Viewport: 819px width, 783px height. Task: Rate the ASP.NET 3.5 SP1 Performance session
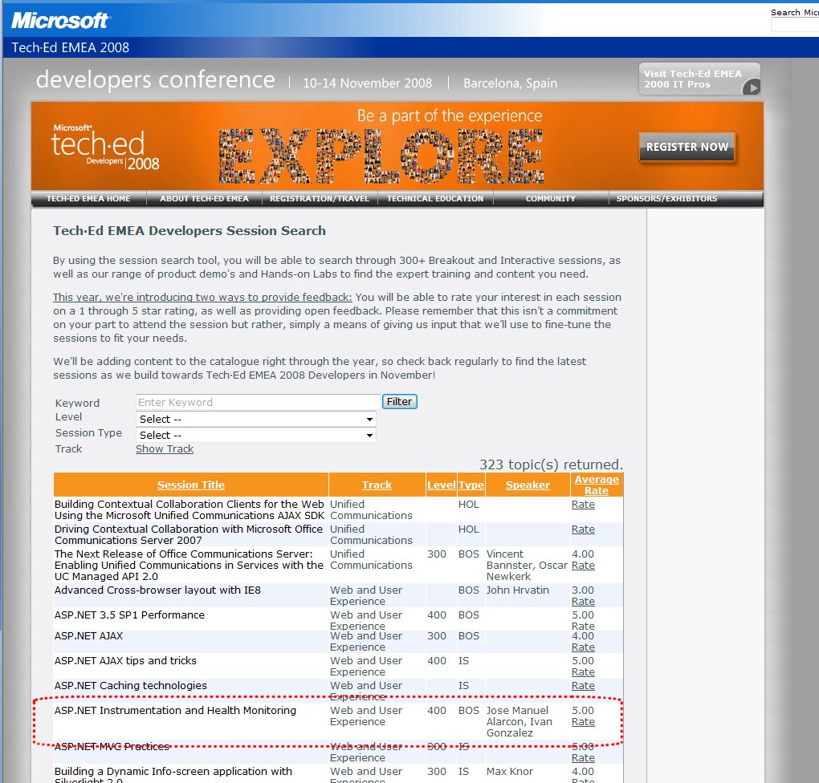coord(583,626)
